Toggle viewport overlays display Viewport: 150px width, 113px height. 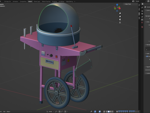[100, 111]
